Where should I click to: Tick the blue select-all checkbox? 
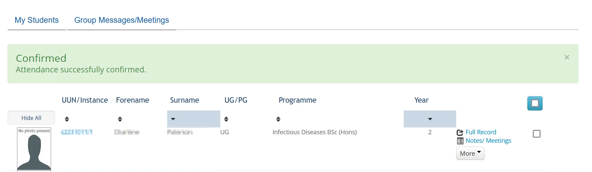pos(535,103)
